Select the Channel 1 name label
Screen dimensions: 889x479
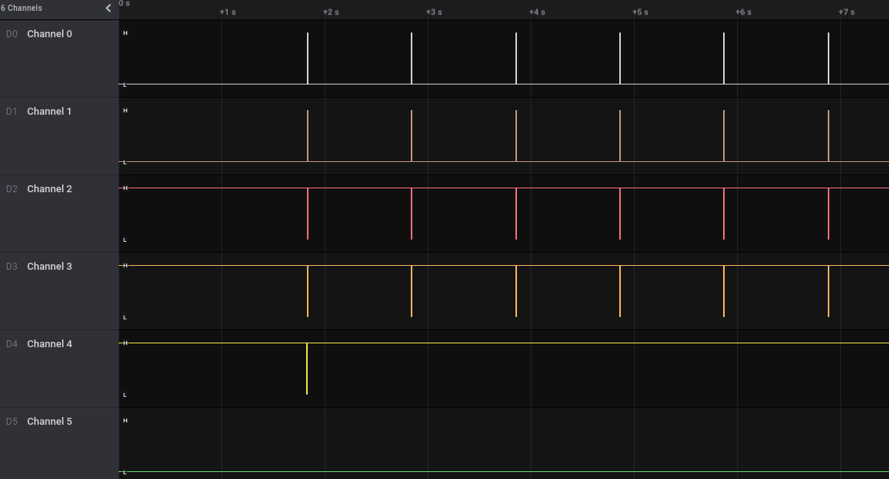point(50,112)
